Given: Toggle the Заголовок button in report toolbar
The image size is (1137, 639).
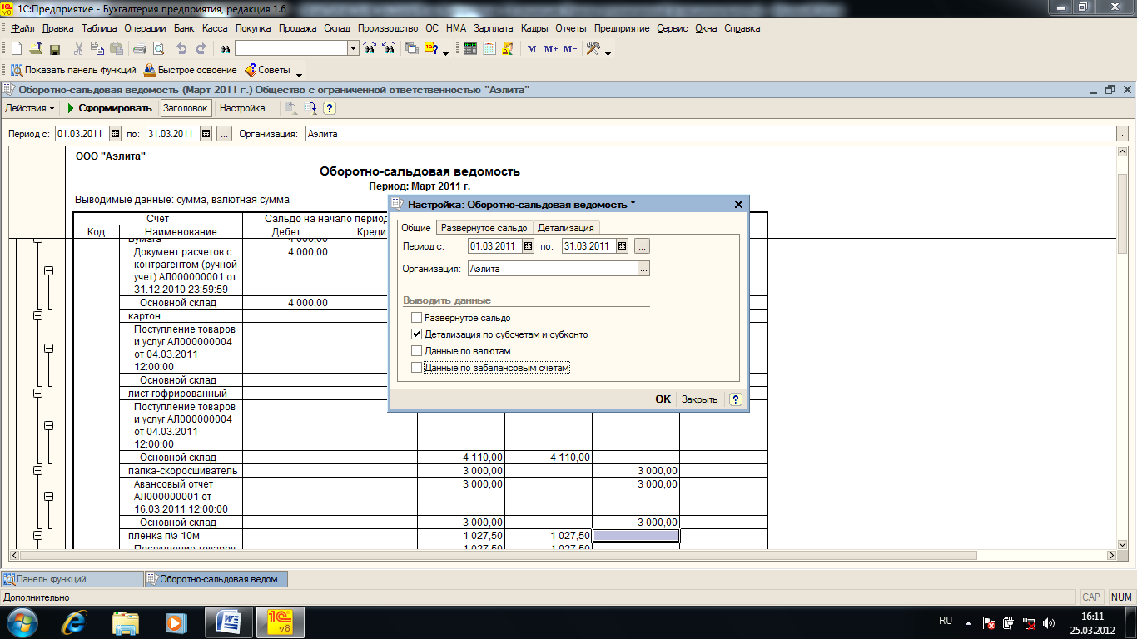Looking at the screenshot, I should [186, 108].
